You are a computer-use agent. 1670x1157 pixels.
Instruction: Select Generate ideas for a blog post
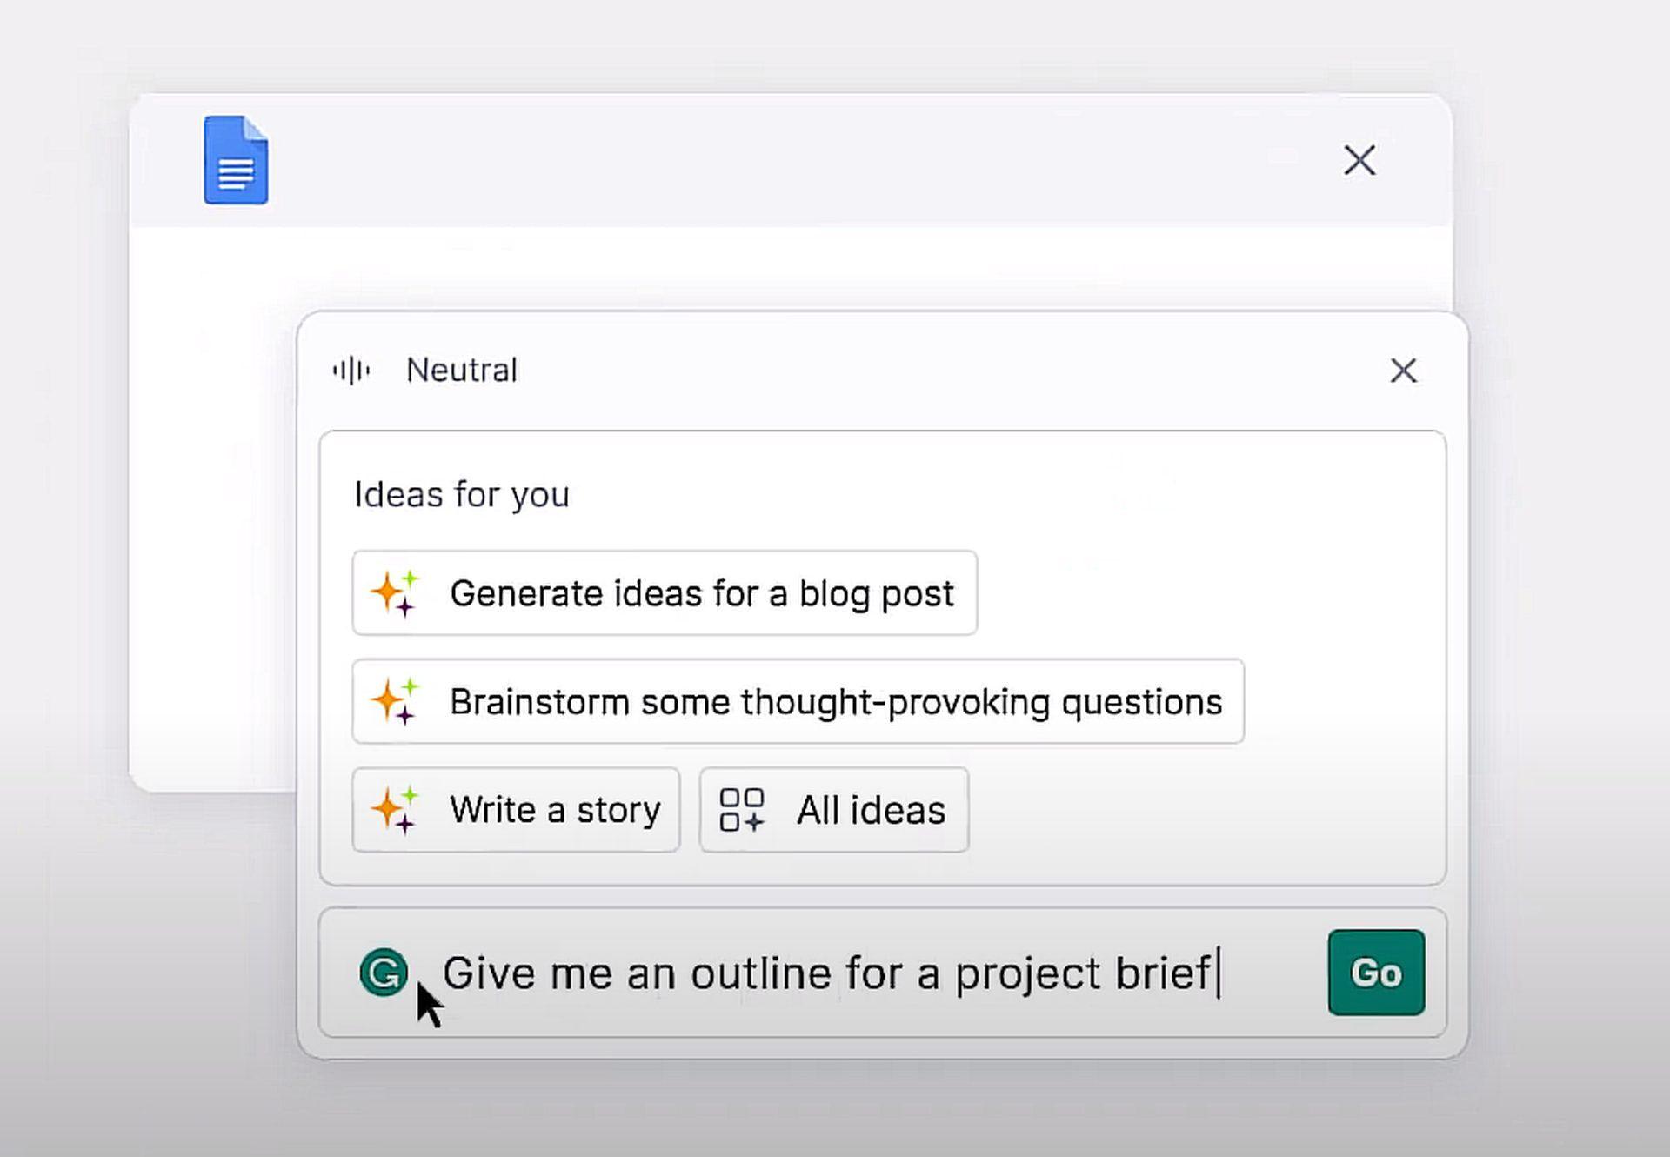click(664, 593)
